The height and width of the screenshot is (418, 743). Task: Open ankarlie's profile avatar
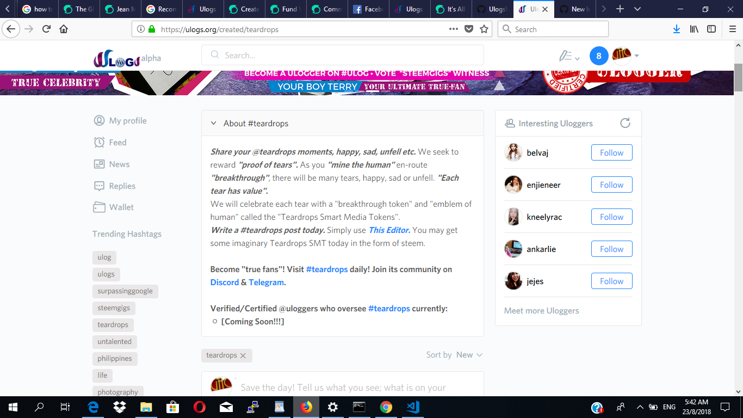click(x=513, y=249)
